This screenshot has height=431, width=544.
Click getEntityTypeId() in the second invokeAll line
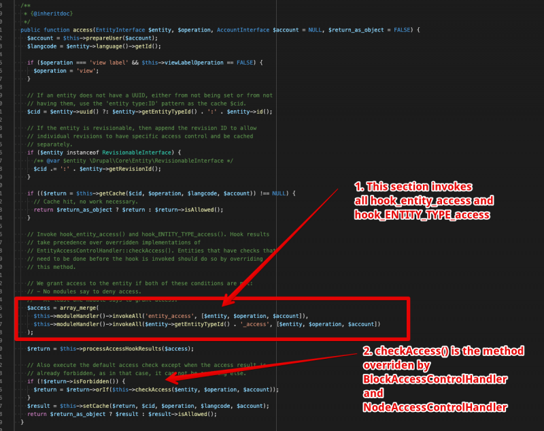pyautogui.click(x=202, y=324)
